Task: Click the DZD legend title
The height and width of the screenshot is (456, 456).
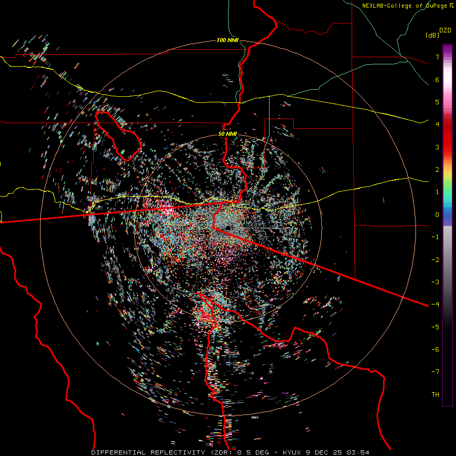Action: click(x=445, y=30)
